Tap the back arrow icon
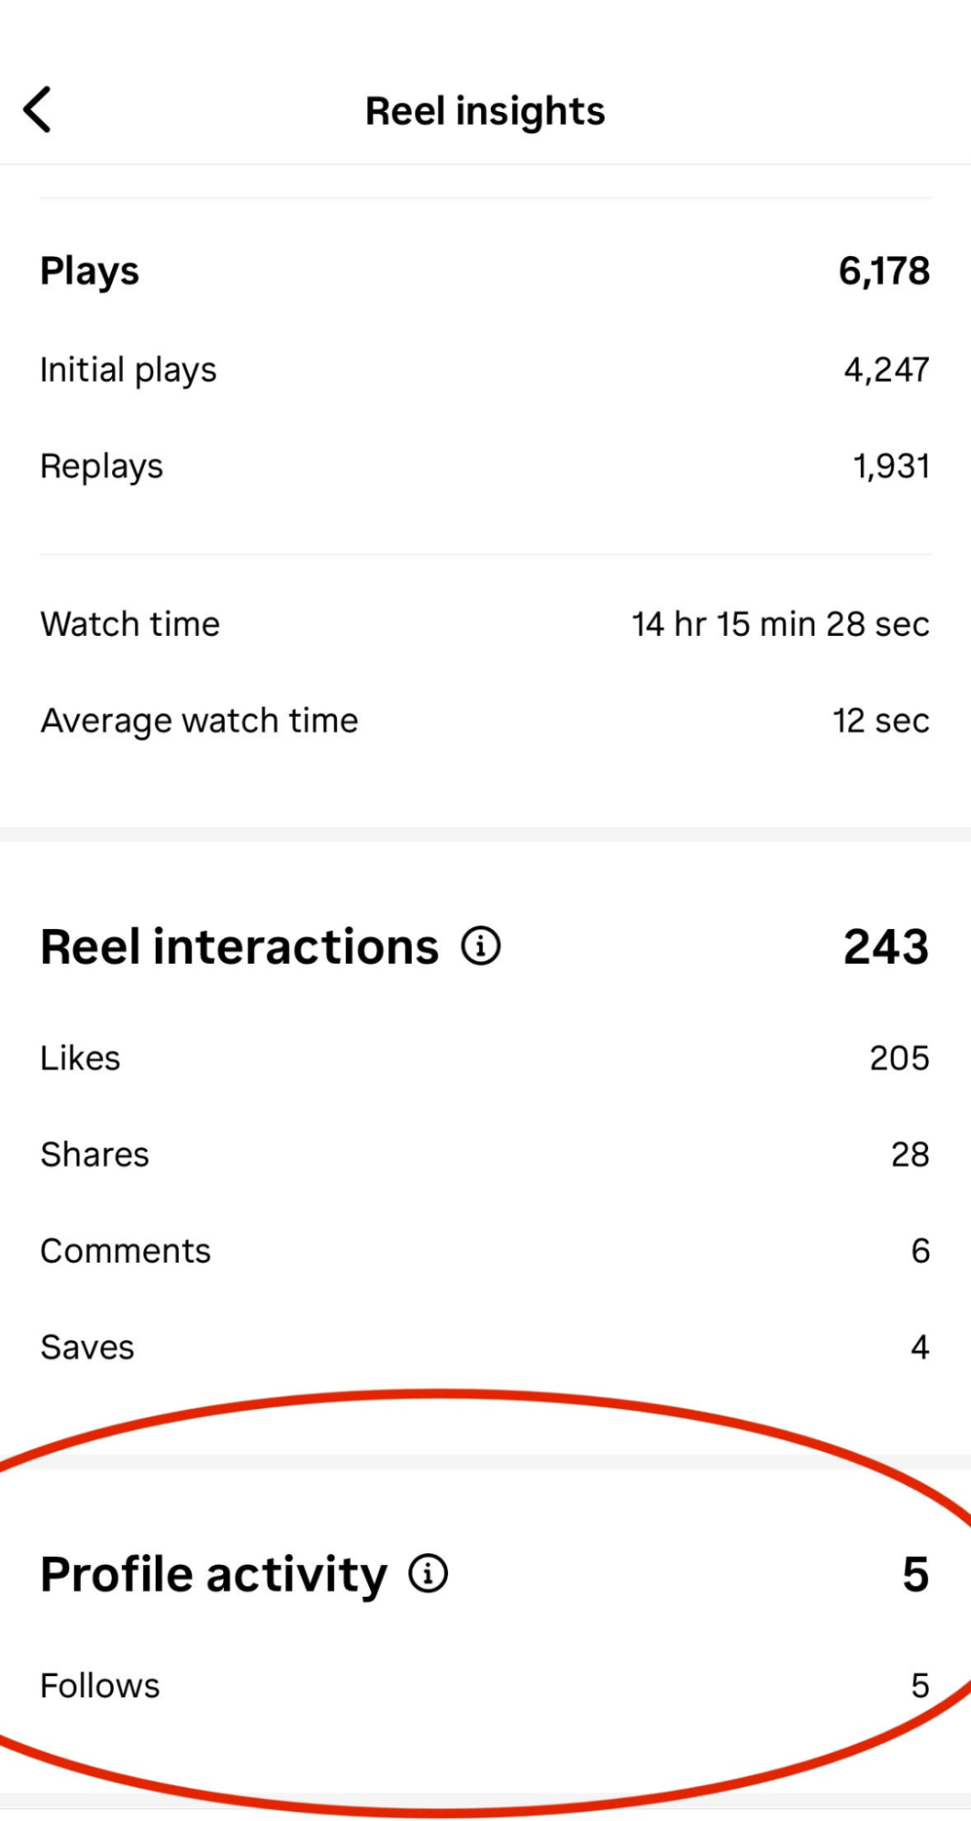Viewport: 971px width, 1821px height. pos(37,110)
